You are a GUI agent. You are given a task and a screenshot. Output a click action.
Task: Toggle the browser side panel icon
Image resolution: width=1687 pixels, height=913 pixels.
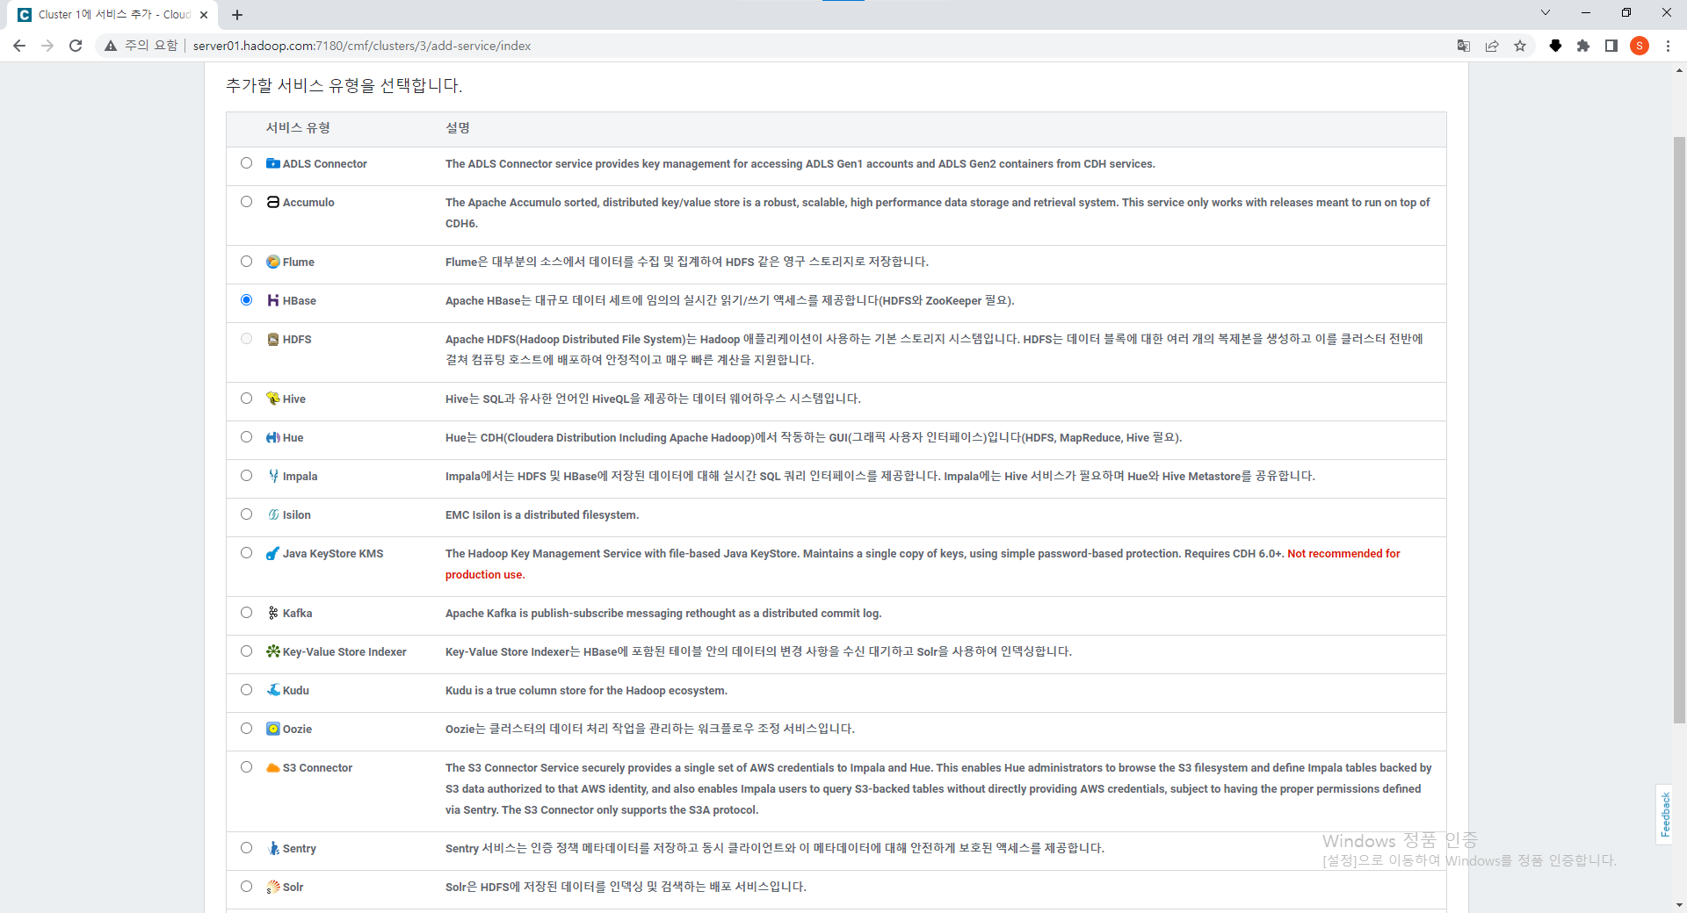(x=1611, y=46)
